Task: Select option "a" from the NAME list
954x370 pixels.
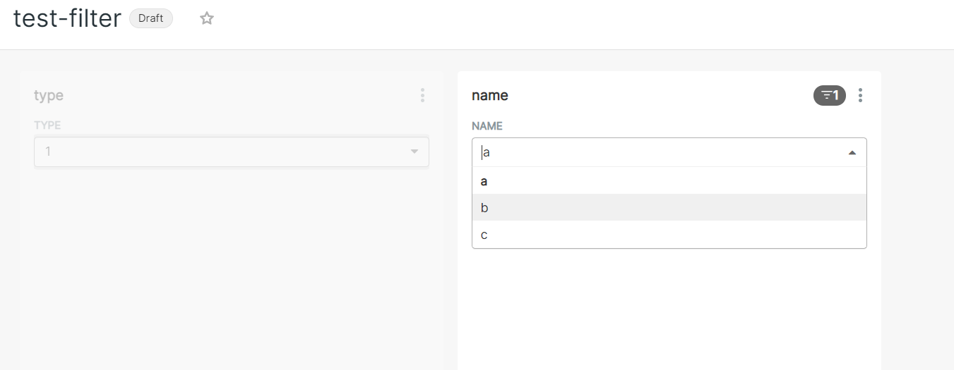Action: 669,181
